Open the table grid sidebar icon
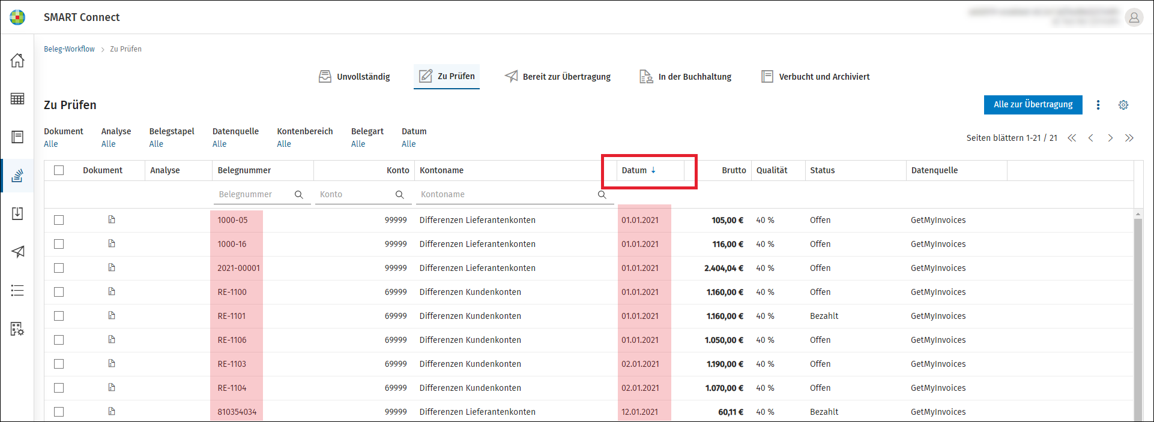Image resolution: width=1154 pixels, height=422 pixels. pyautogui.click(x=17, y=99)
